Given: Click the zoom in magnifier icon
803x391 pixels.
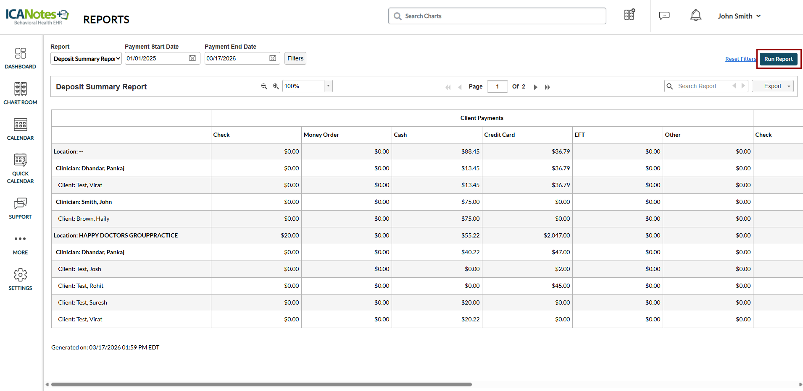Looking at the screenshot, I should 276,86.
